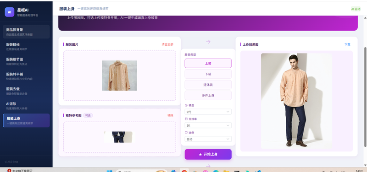This screenshot has width=367, height=172.
Task: Click the scrollbar up arrow
Action: point(365,18)
